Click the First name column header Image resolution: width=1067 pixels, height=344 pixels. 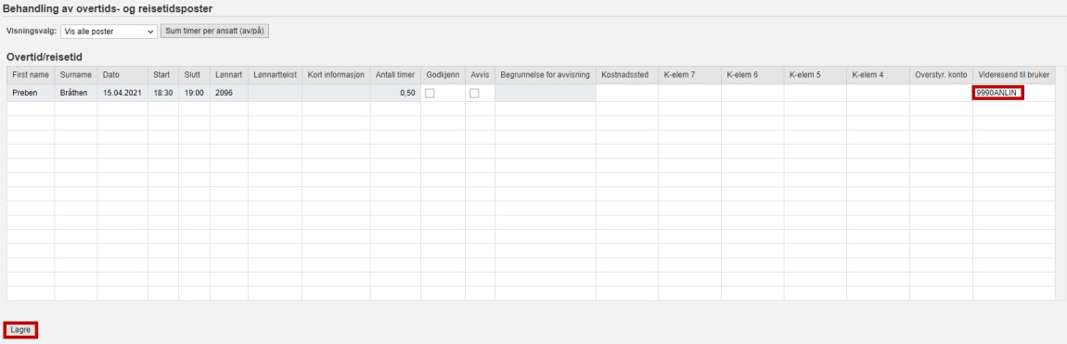click(31, 75)
